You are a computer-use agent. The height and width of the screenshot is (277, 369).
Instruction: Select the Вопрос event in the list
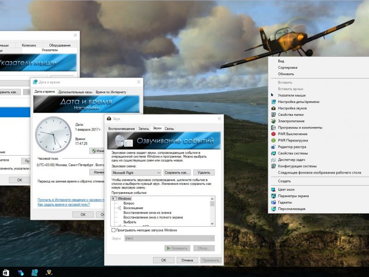click(x=129, y=203)
